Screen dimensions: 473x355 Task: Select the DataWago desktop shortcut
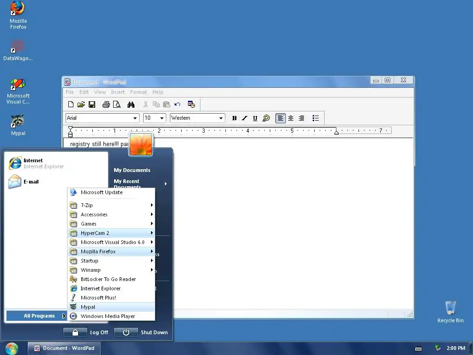[x=18, y=50]
